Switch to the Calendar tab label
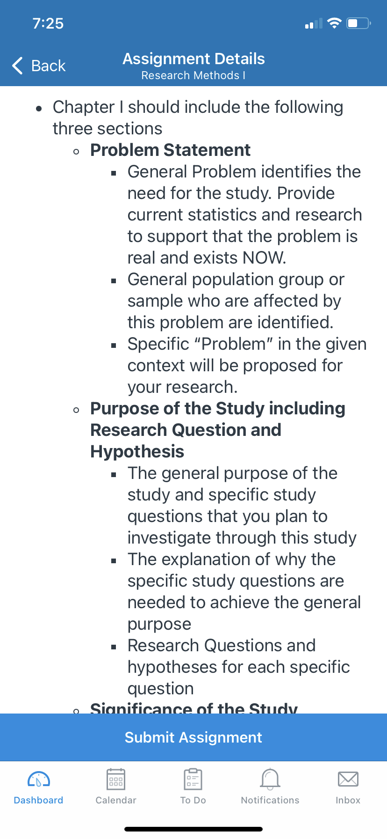 tap(116, 800)
